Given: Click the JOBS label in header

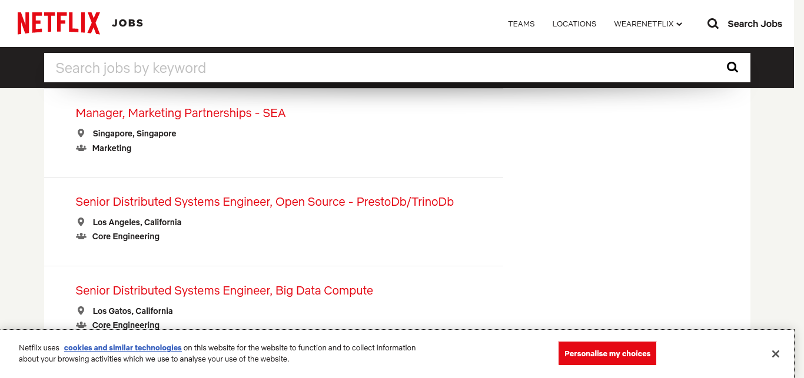Looking at the screenshot, I should click(x=128, y=24).
